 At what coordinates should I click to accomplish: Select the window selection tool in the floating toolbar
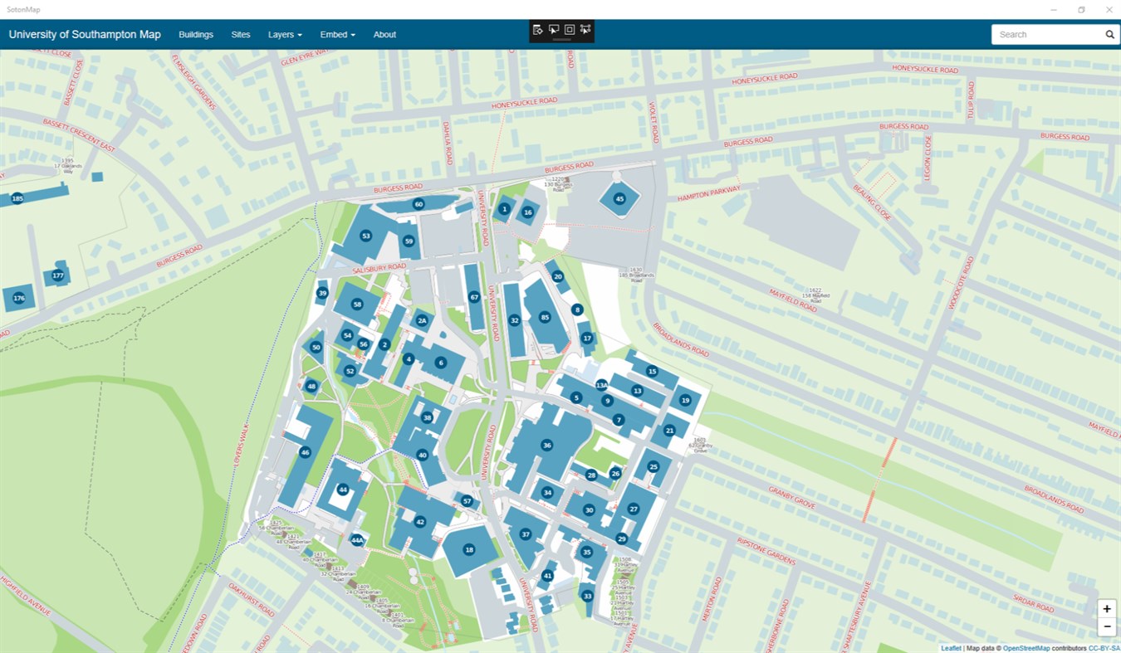point(553,29)
